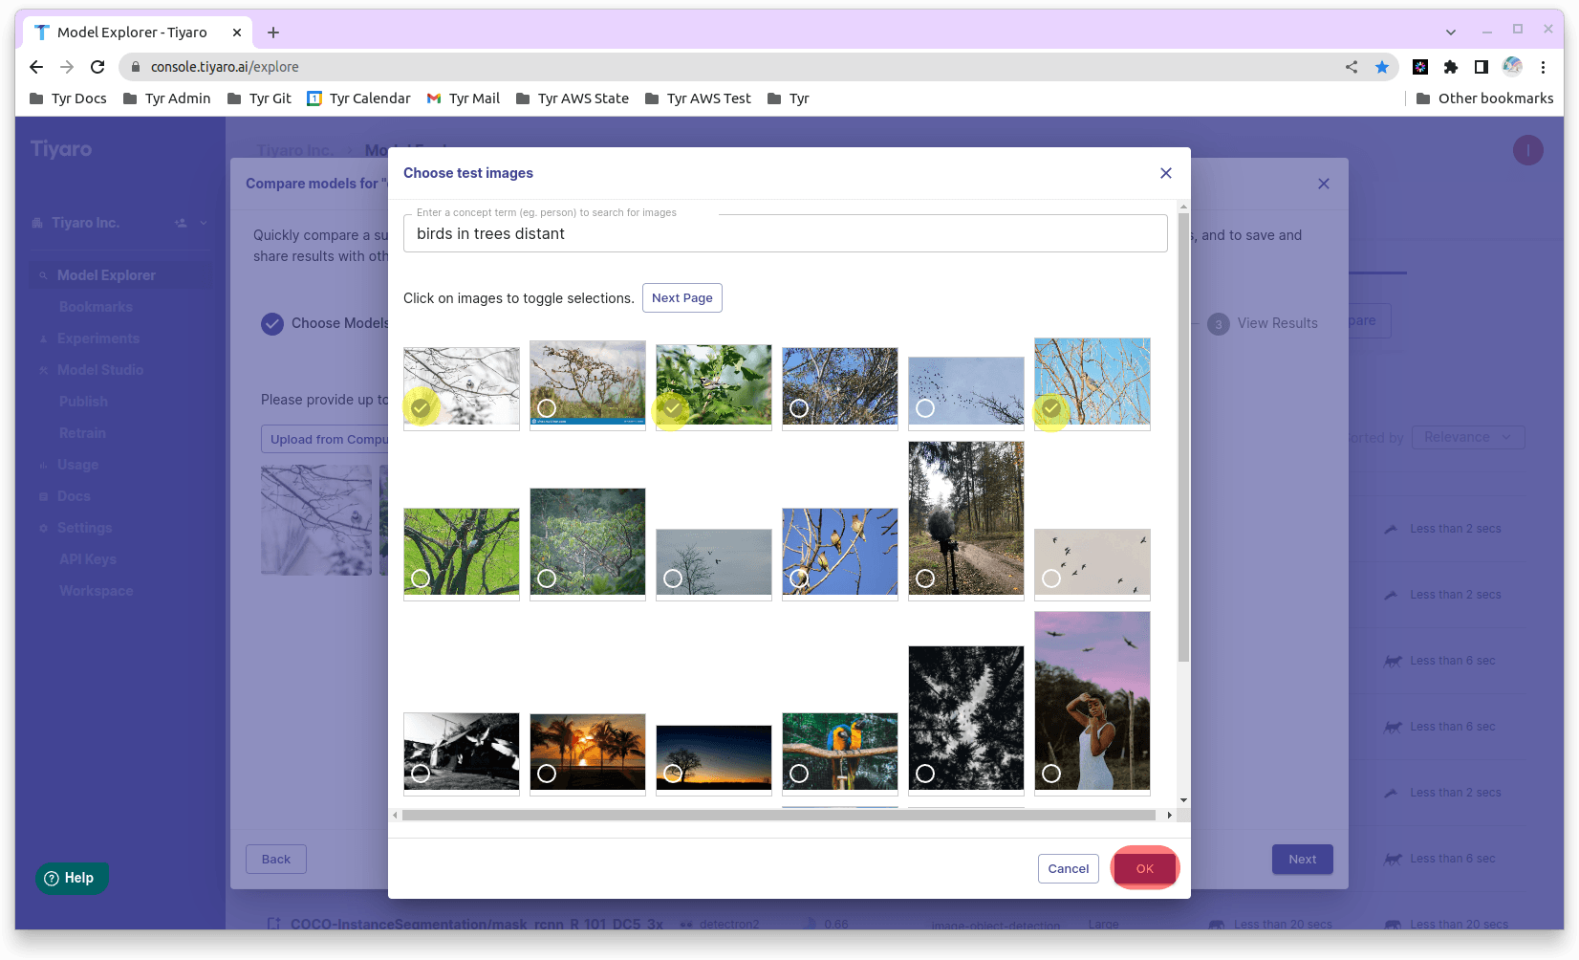Viewport: 1579px width, 960px height.
Task: Open the Other bookmarks folder
Action: click(x=1484, y=98)
